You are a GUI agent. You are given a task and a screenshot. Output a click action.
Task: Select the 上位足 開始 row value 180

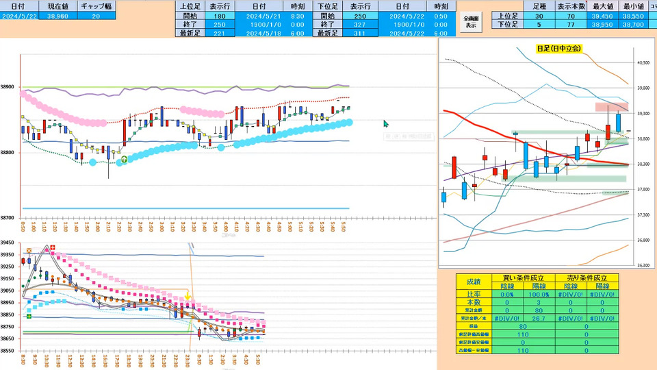pyautogui.click(x=220, y=16)
